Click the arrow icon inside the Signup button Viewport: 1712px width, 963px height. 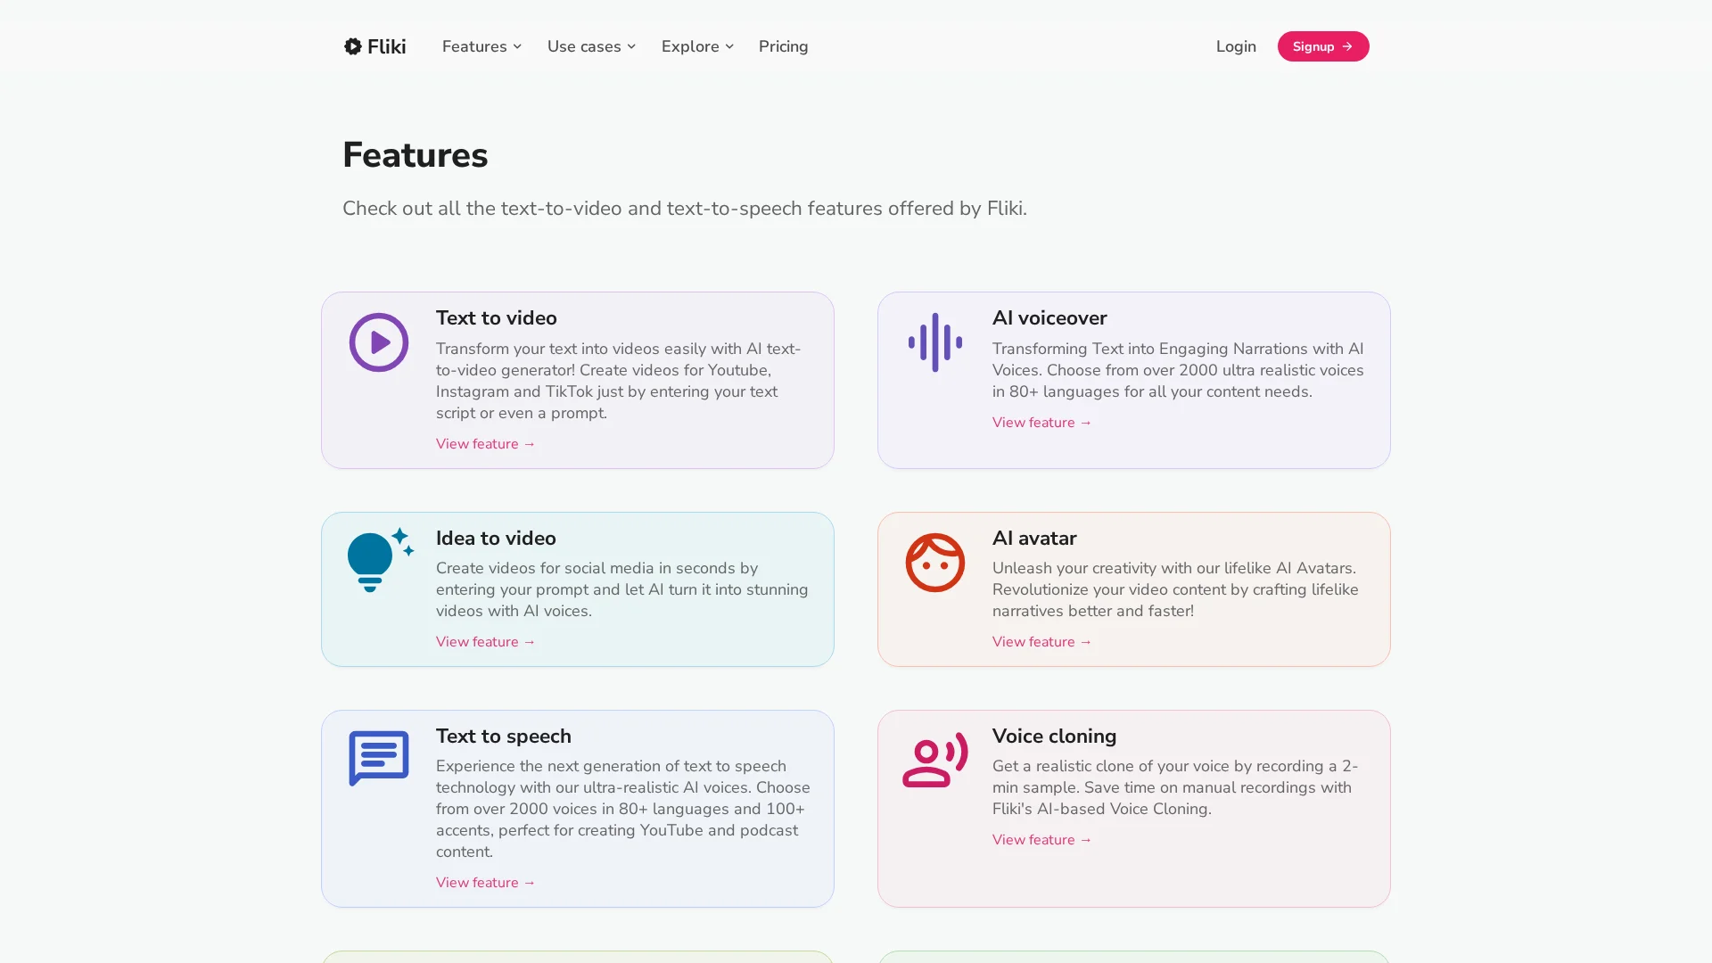pyautogui.click(x=1347, y=46)
